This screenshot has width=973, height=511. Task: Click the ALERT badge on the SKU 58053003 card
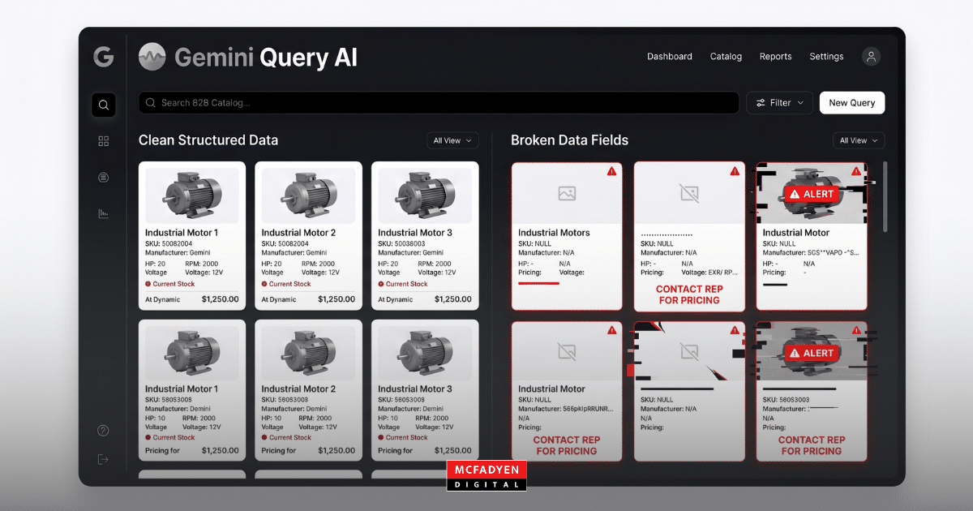pyautogui.click(x=812, y=353)
